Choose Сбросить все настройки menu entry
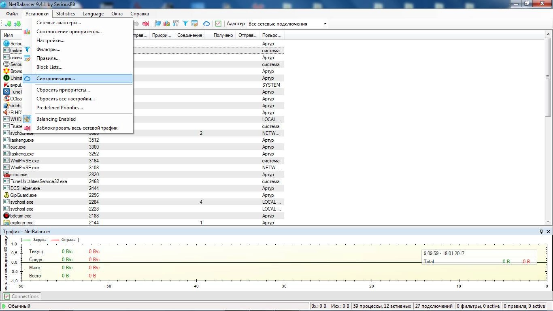Screen dimensions: 553x311 tap(78, 99)
